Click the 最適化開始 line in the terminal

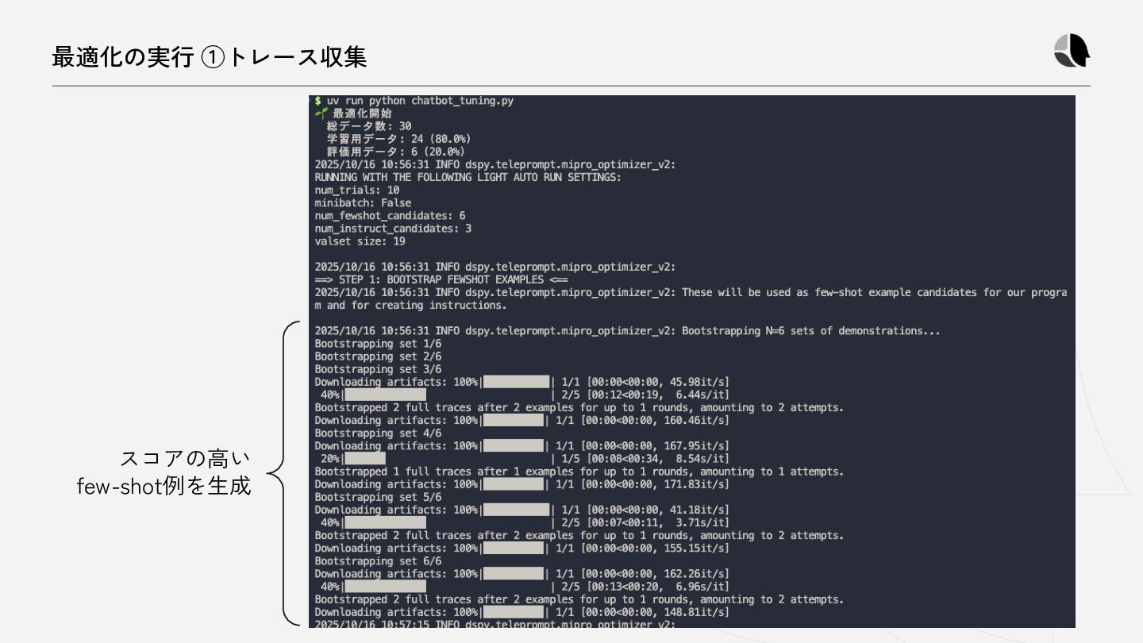tap(353, 114)
